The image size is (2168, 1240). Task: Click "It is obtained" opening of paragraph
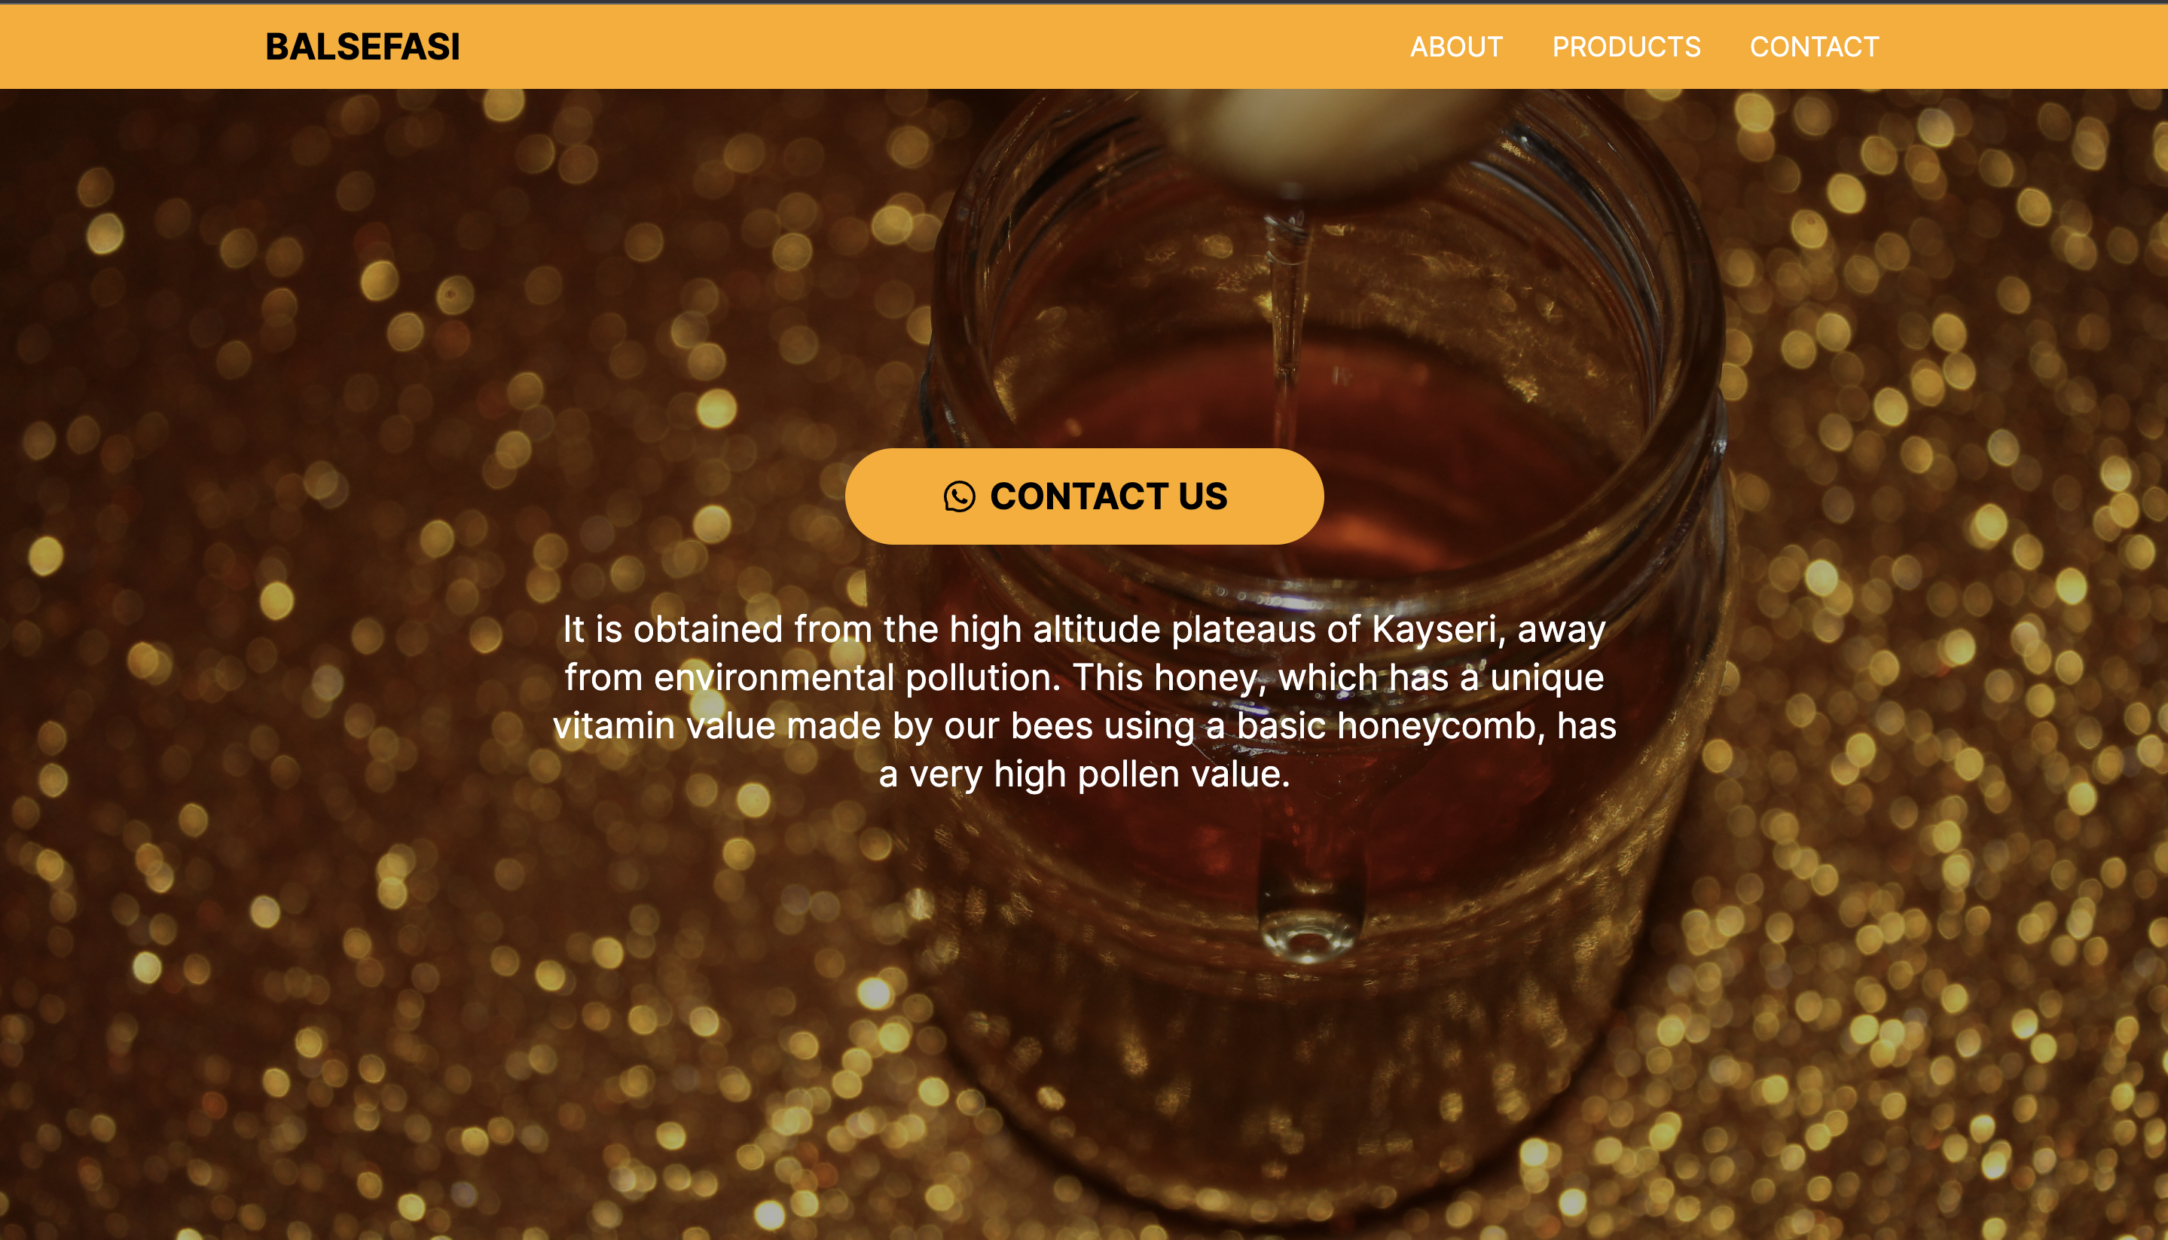pyautogui.click(x=673, y=631)
